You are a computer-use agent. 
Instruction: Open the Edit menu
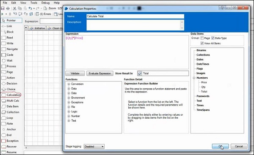pos(14,3)
